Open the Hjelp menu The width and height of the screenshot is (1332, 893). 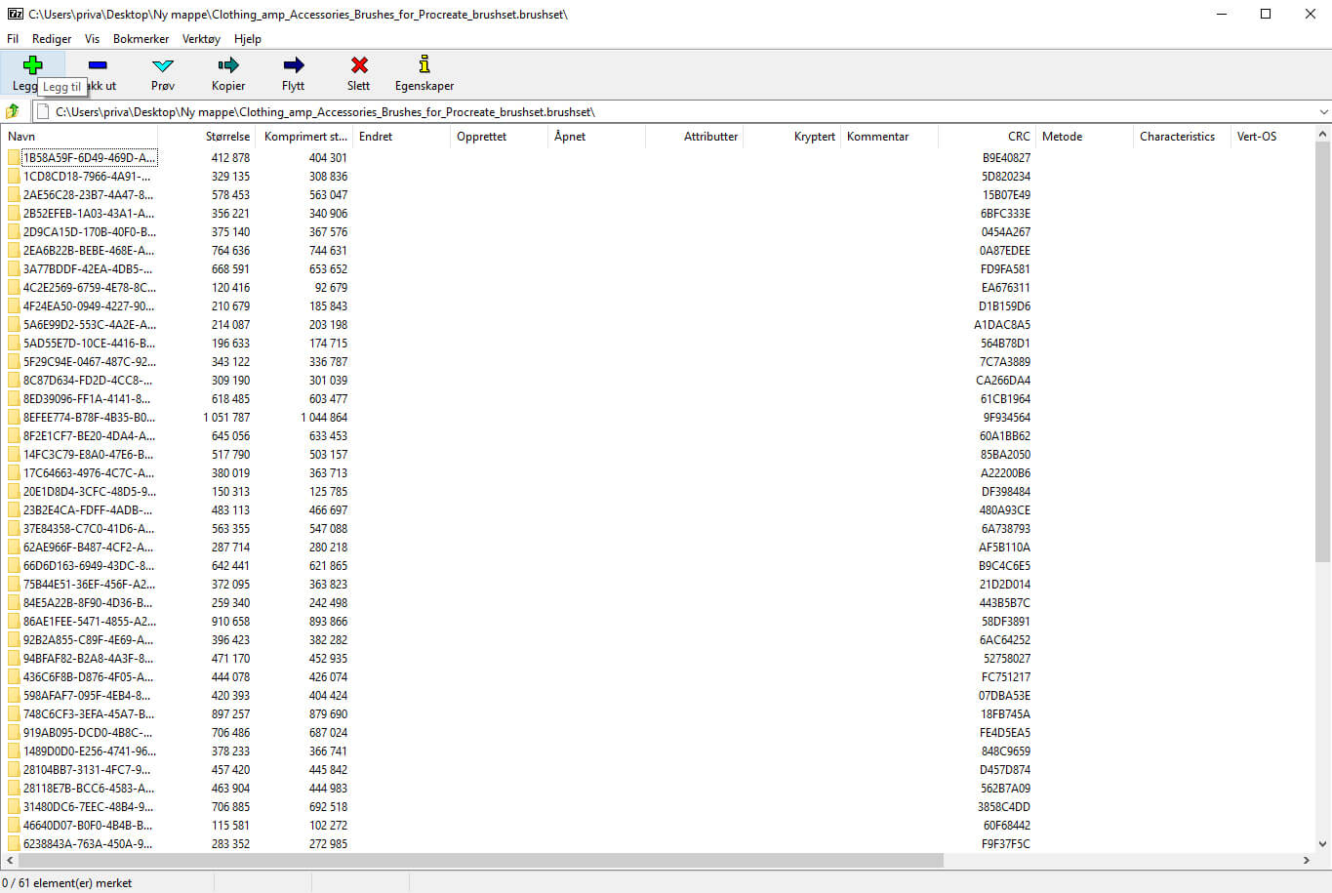(x=248, y=39)
